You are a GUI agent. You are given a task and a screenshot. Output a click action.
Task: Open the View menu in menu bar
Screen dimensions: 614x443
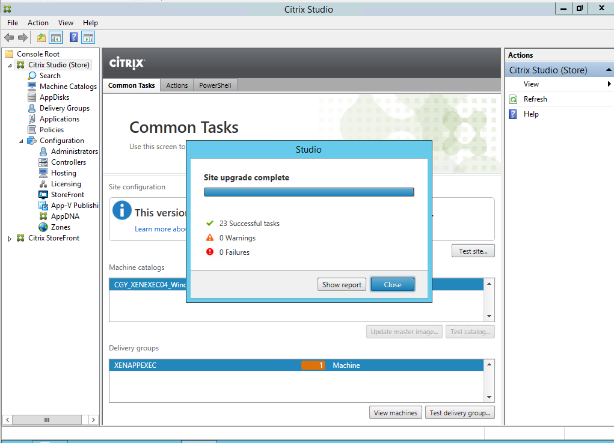point(66,23)
